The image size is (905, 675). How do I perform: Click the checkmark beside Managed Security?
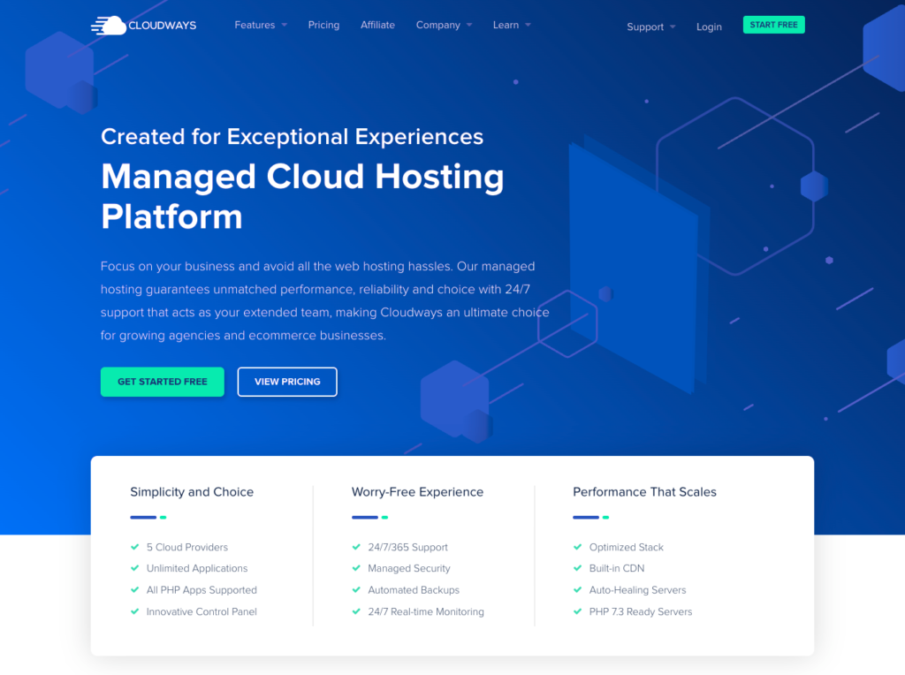point(356,568)
